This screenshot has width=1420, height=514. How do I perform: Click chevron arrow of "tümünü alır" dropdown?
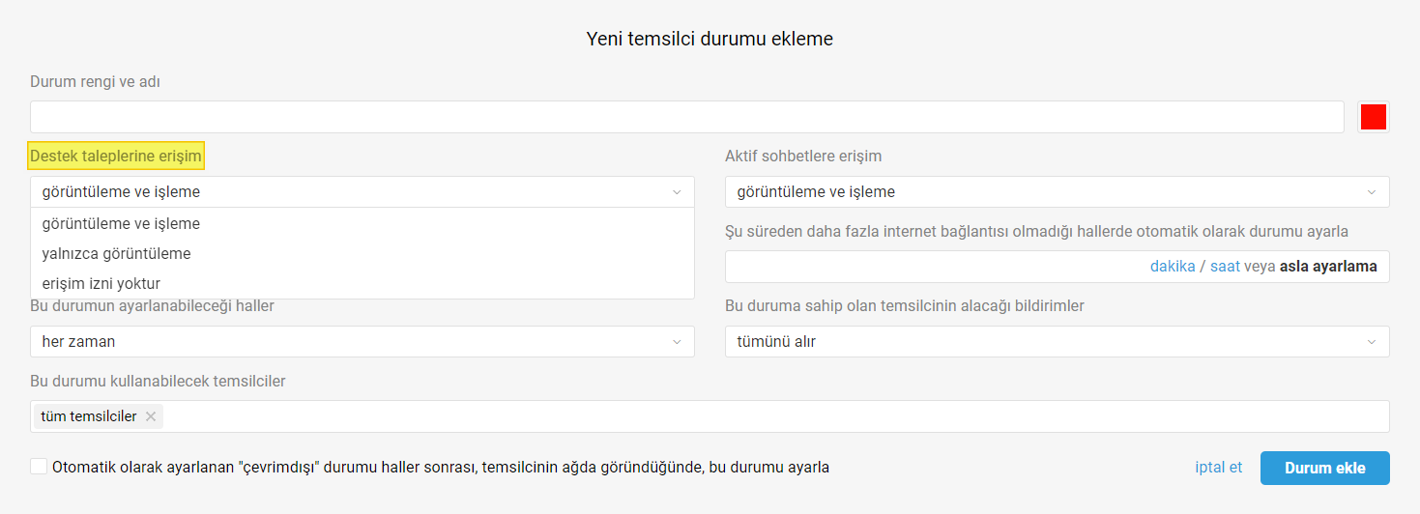point(1372,342)
